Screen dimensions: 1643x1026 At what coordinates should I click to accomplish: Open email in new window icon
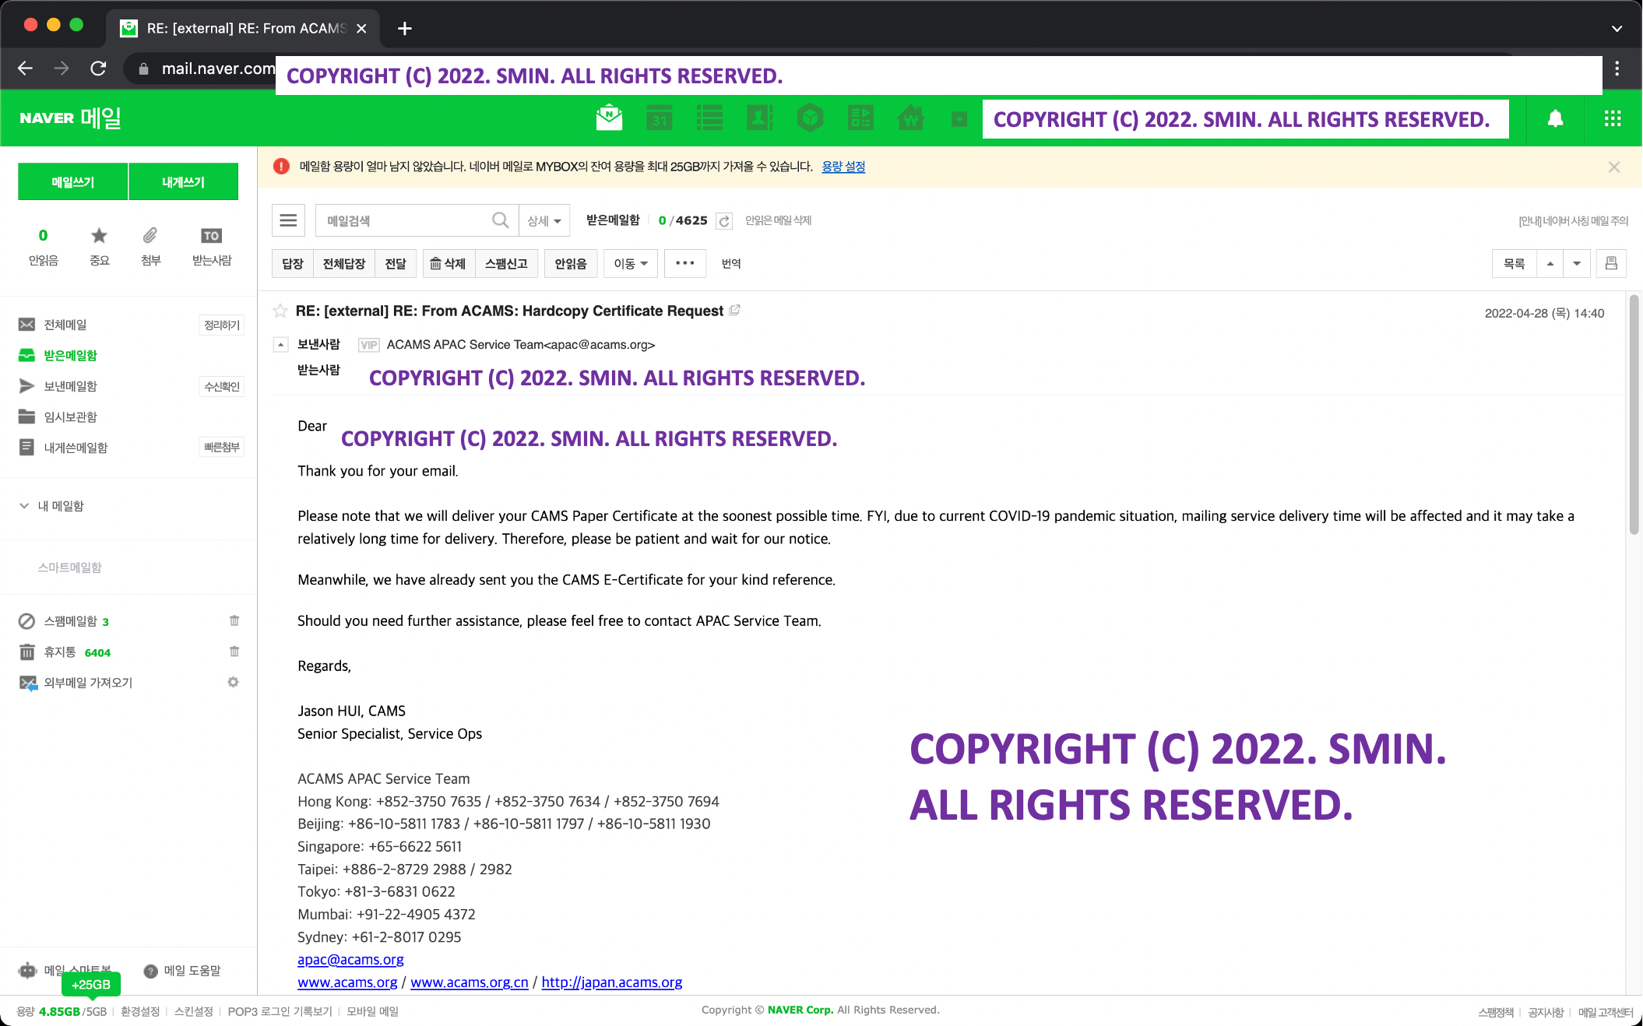pyautogui.click(x=734, y=310)
